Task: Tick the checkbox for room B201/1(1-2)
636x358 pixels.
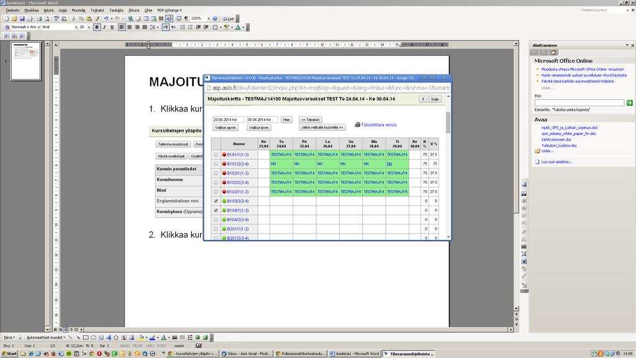Action: click(x=216, y=229)
